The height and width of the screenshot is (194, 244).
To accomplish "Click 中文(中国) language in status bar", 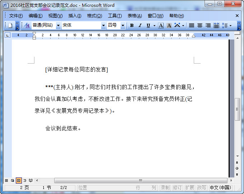I will pyautogui.click(x=220, y=188).
